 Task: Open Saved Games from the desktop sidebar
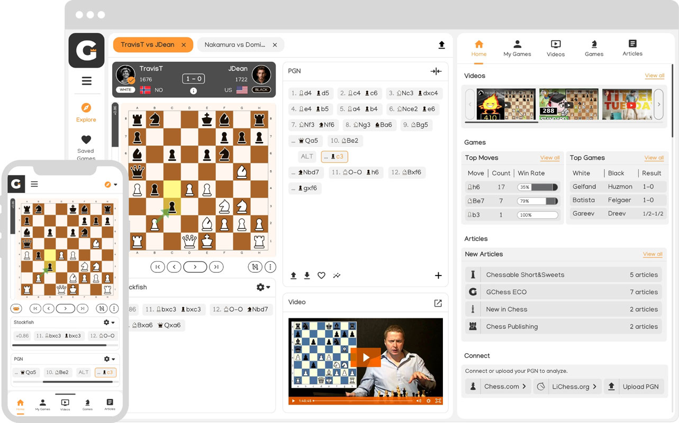[x=86, y=148]
